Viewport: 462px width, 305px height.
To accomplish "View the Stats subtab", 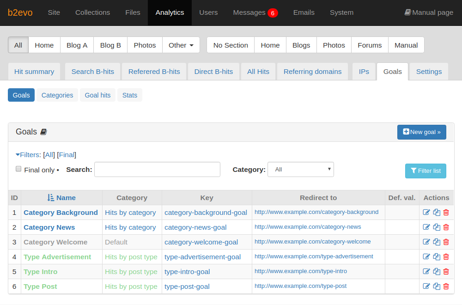I will click(x=130, y=95).
